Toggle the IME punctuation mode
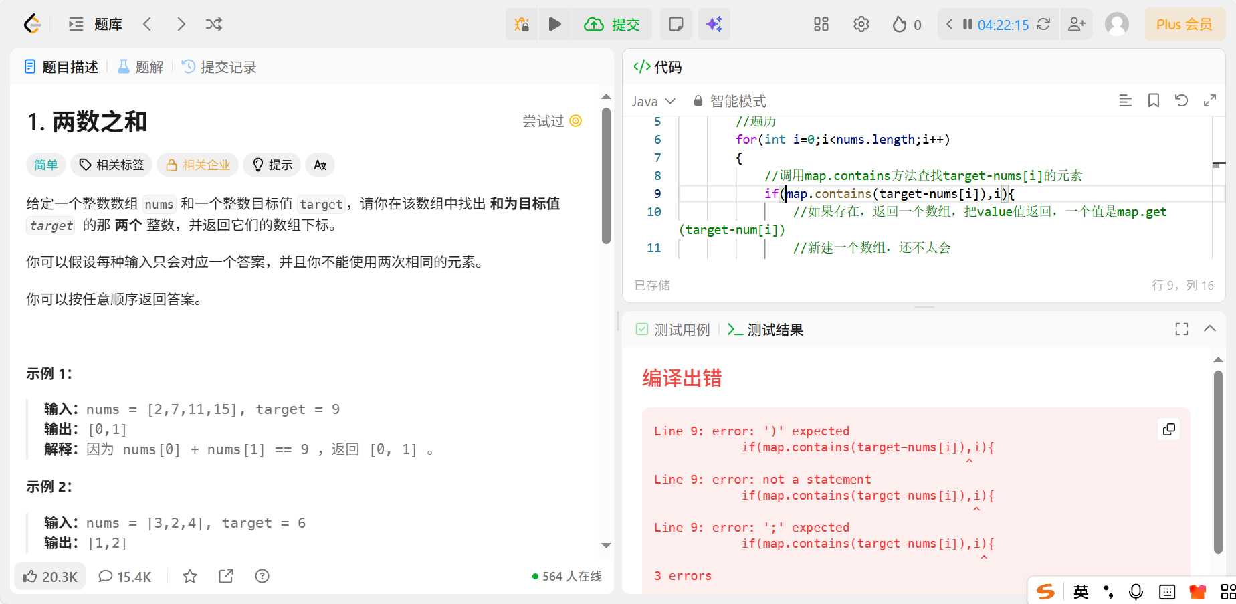This screenshot has width=1236, height=604. (x=1108, y=591)
